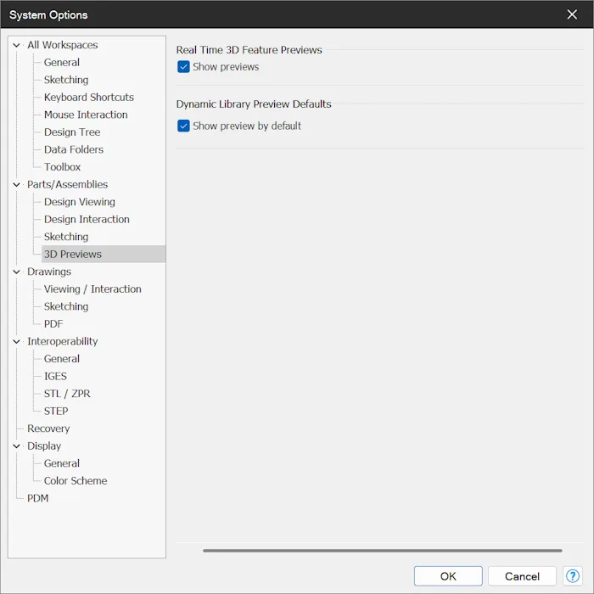
Task: Open the help question mark button
Action: pyautogui.click(x=573, y=576)
